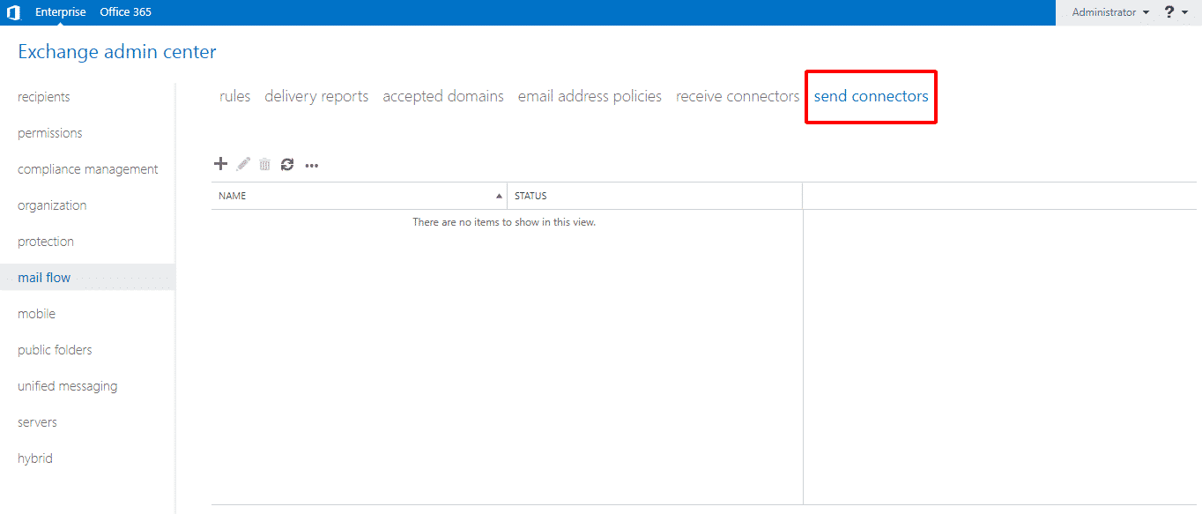The width and height of the screenshot is (1202, 514).
Task: Select mail flow in the sidebar
Action: [x=43, y=277]
